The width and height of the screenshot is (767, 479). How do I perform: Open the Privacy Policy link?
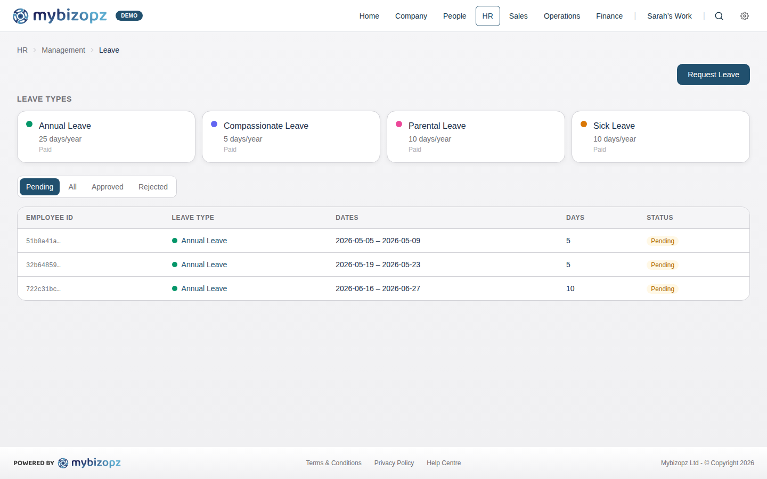394,463
